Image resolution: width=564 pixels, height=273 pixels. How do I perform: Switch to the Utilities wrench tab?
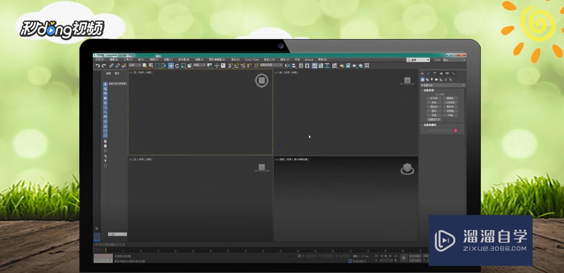[x=453, y=73]
